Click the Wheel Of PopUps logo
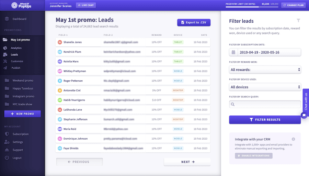The height and width of the screenshot is (176, 309). pyautogui.click(x=22, y=5)
